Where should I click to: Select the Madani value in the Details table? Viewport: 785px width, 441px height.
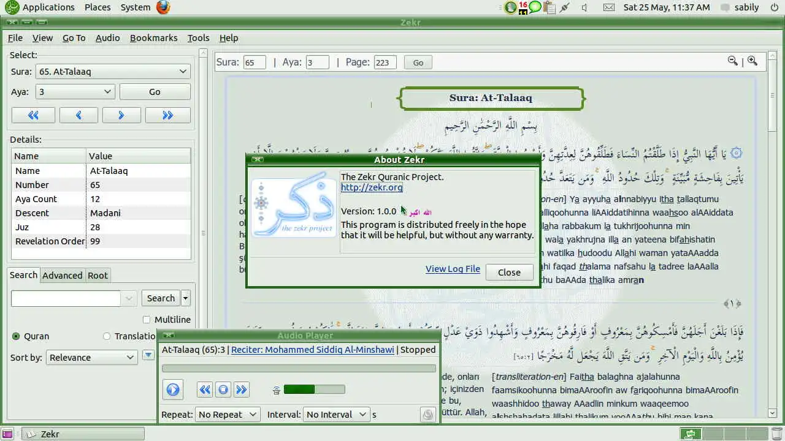tap(105, 213)
